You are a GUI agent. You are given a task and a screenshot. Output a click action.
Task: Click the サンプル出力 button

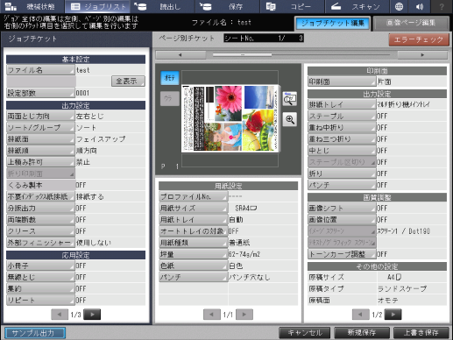tap(35, 333)
